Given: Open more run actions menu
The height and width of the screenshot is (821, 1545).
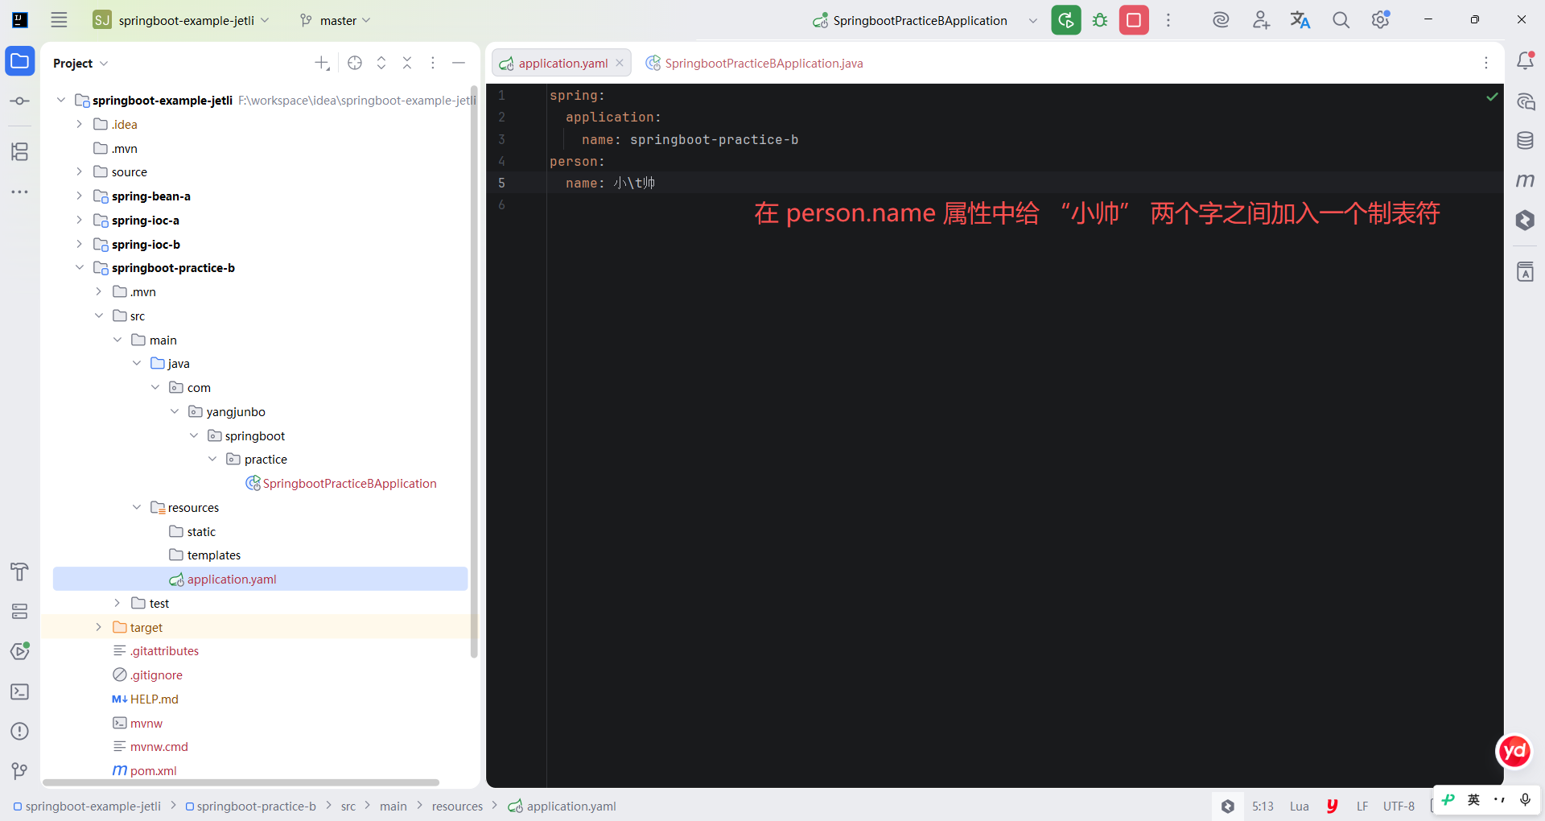Looking at the screenshot, I should [x=1168, y=20].
